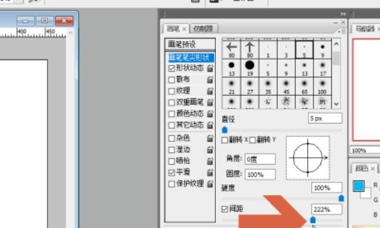Click the lock icon next to 平滑
This screenshot has height=228, width=380.
210,172
